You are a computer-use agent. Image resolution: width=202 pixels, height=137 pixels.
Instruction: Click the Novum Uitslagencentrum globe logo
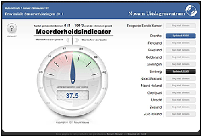191,10
